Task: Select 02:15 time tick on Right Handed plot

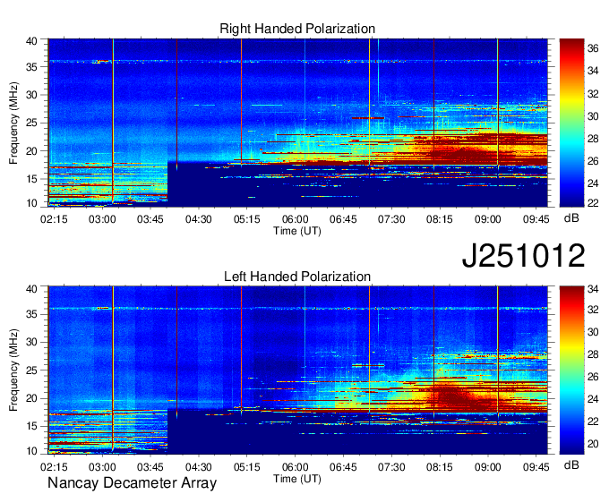Action: pyautogui.click(x=54, y=217)
